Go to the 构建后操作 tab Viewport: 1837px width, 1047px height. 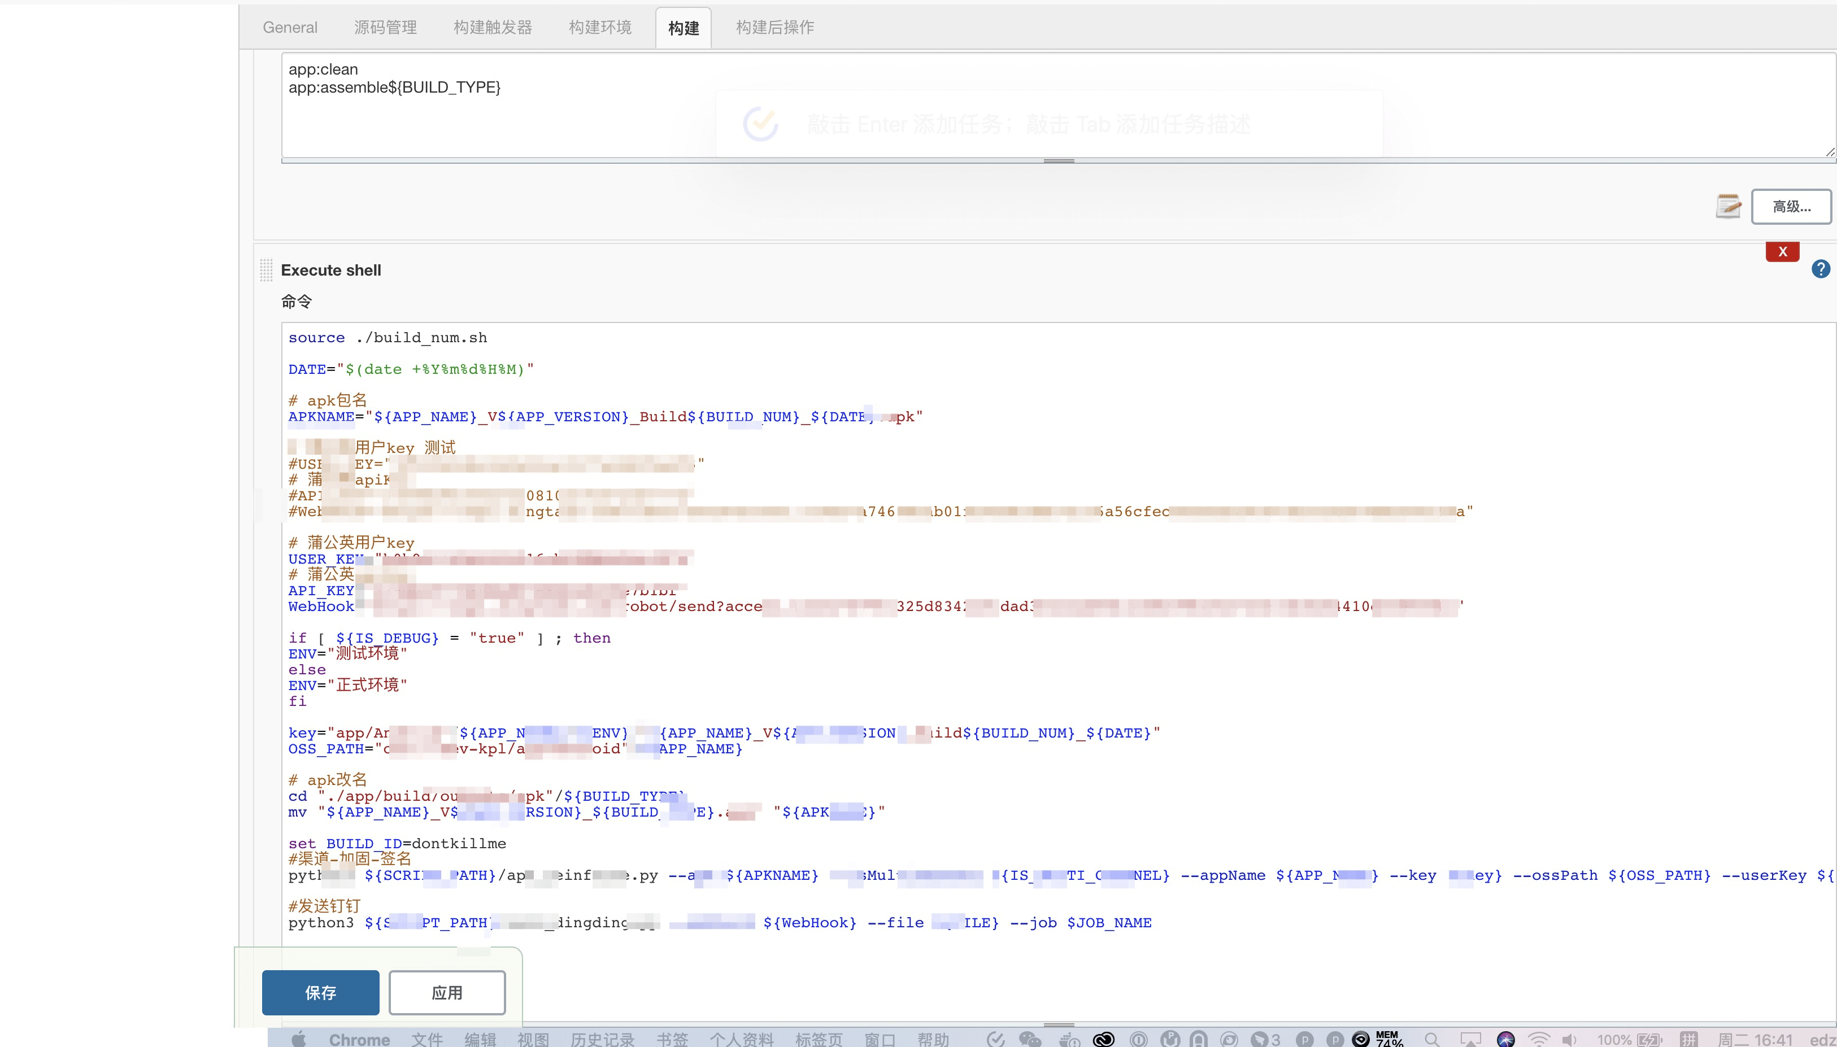tap(776, 27)
